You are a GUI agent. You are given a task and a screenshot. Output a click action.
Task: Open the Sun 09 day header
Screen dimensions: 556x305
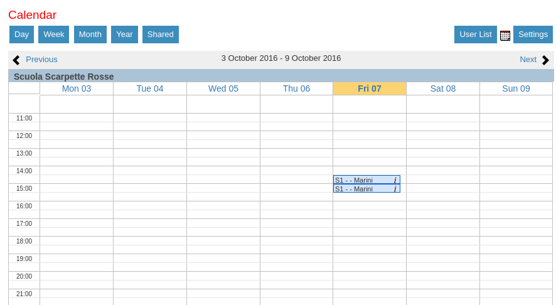(x=516, y=88)
